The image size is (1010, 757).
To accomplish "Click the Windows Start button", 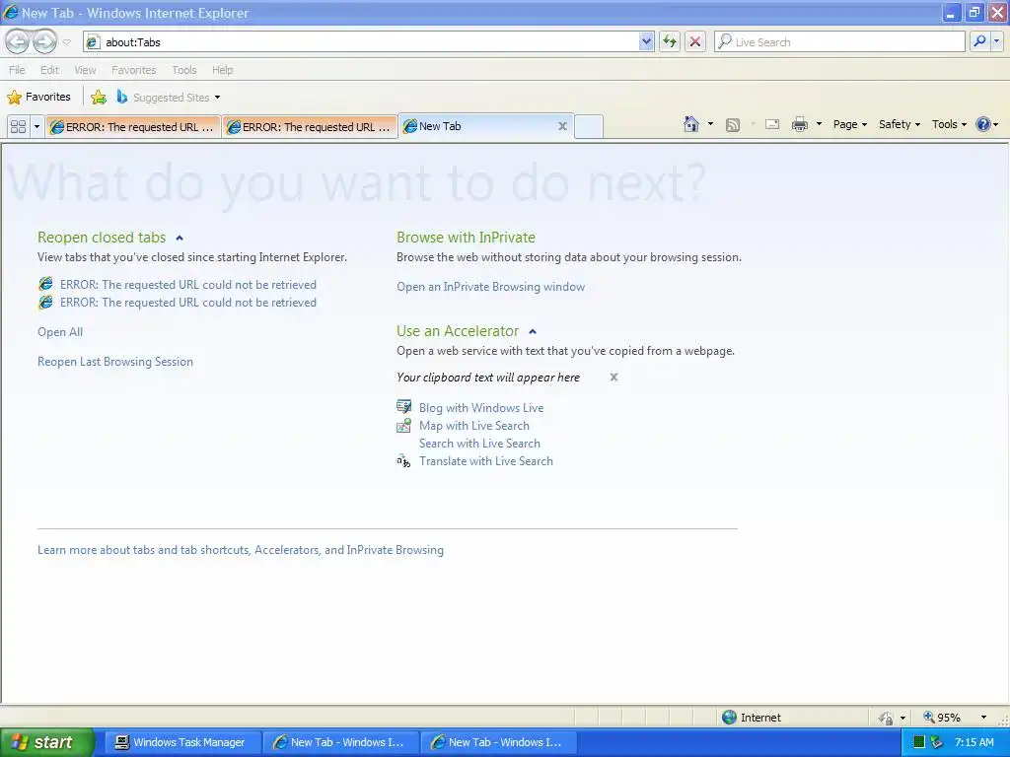I will point(46,742).
